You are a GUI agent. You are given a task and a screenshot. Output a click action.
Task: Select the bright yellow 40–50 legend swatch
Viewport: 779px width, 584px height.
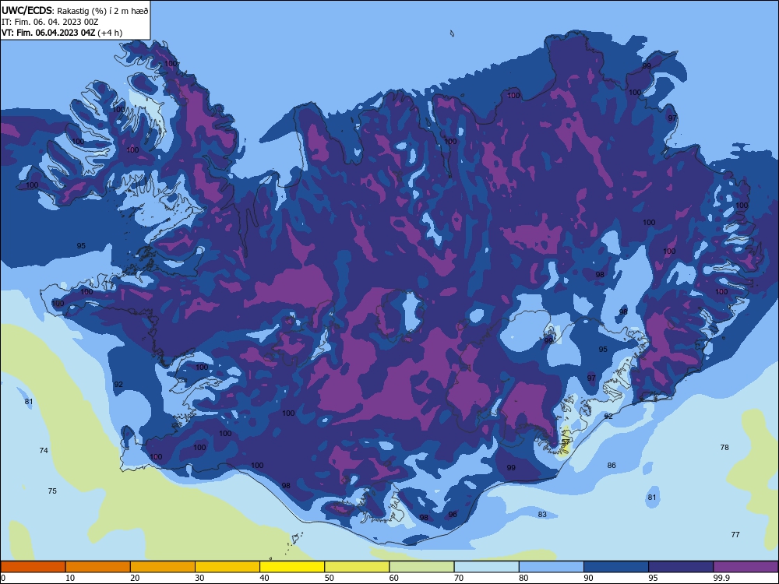pyautogui.click(x=292, y=567)
